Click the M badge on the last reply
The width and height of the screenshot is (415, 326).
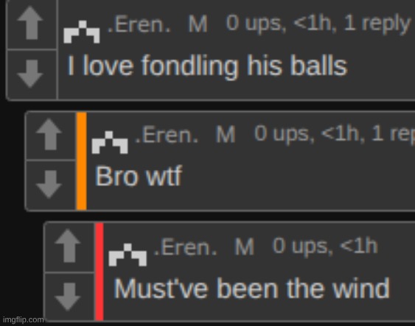pos(244,247)
